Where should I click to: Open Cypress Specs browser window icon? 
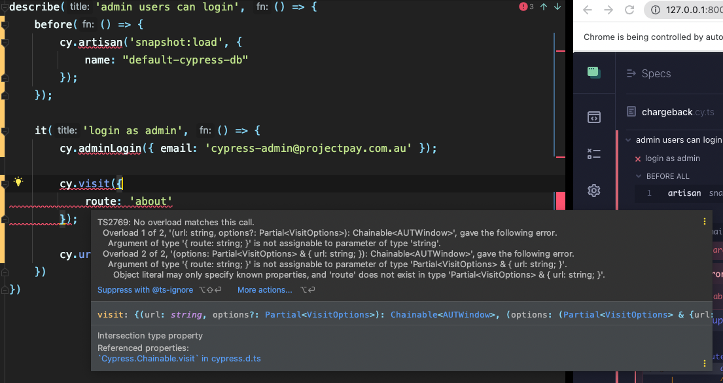coord(594,117)
